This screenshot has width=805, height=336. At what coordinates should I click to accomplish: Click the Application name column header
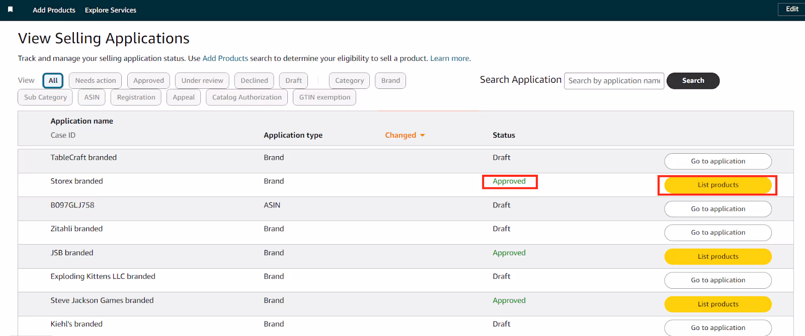tap(82, 121)
